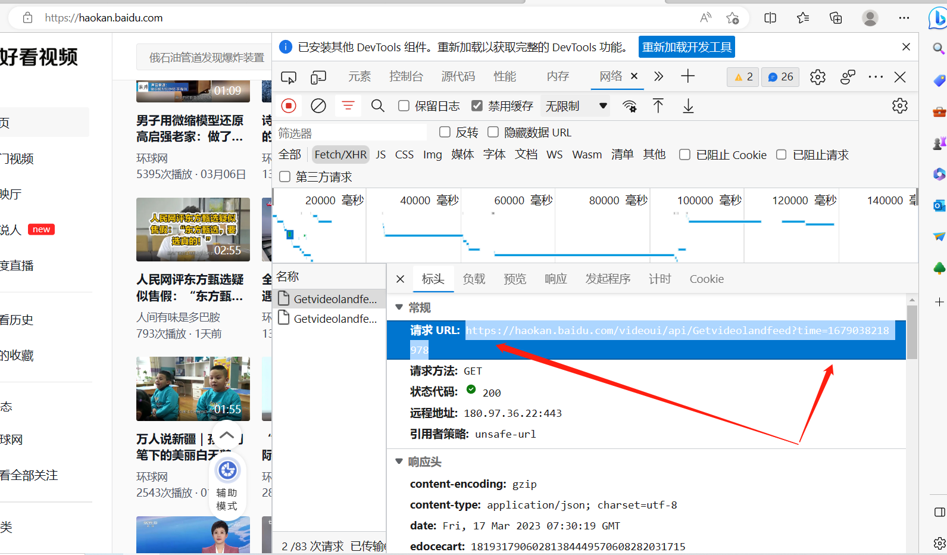
Task: Select the inspect element picker icon
Action: [x=289, y=77]
